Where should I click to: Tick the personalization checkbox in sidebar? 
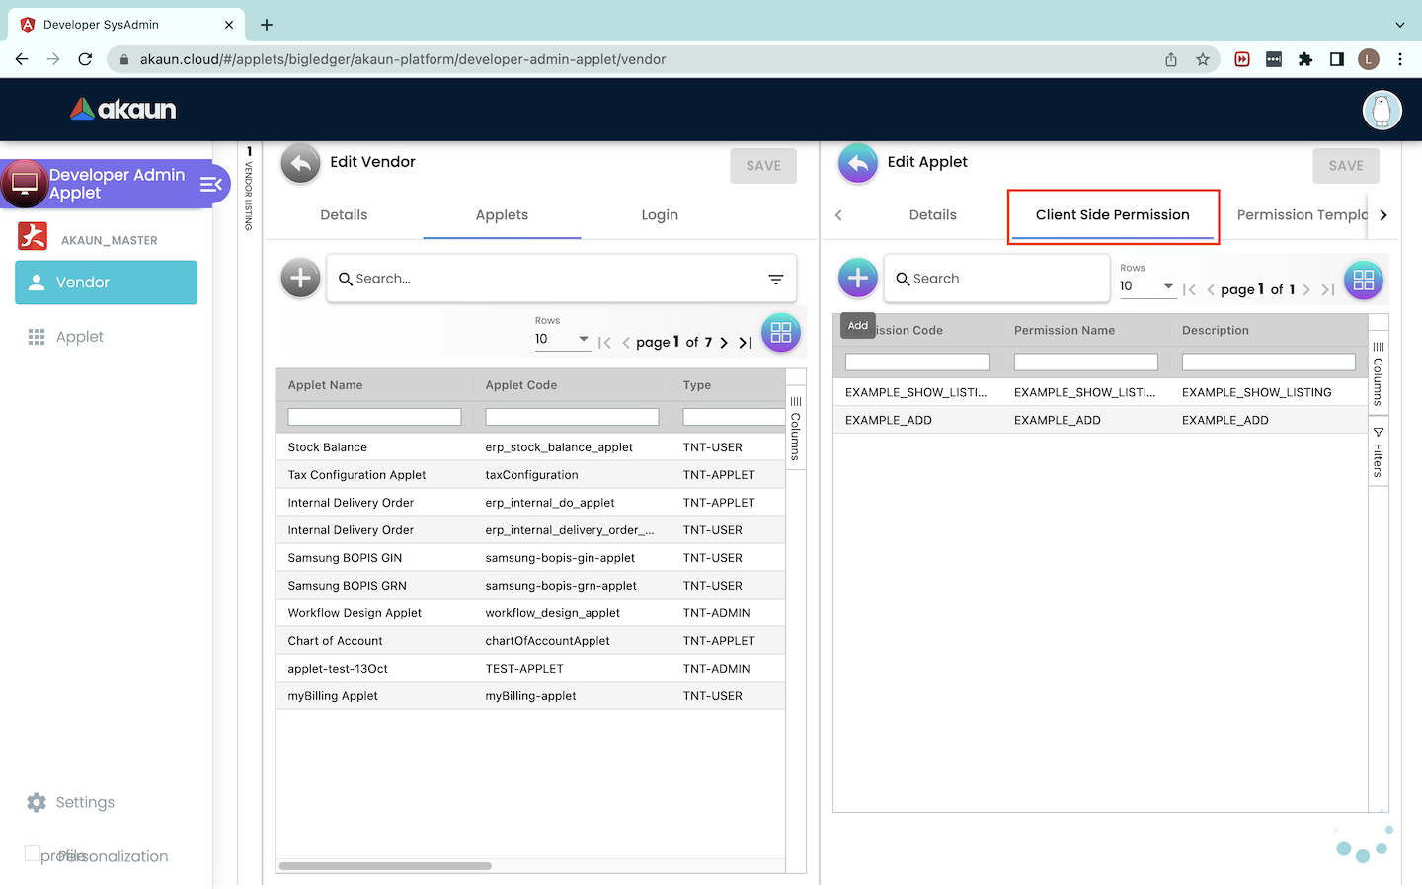[x=33, y=853]
